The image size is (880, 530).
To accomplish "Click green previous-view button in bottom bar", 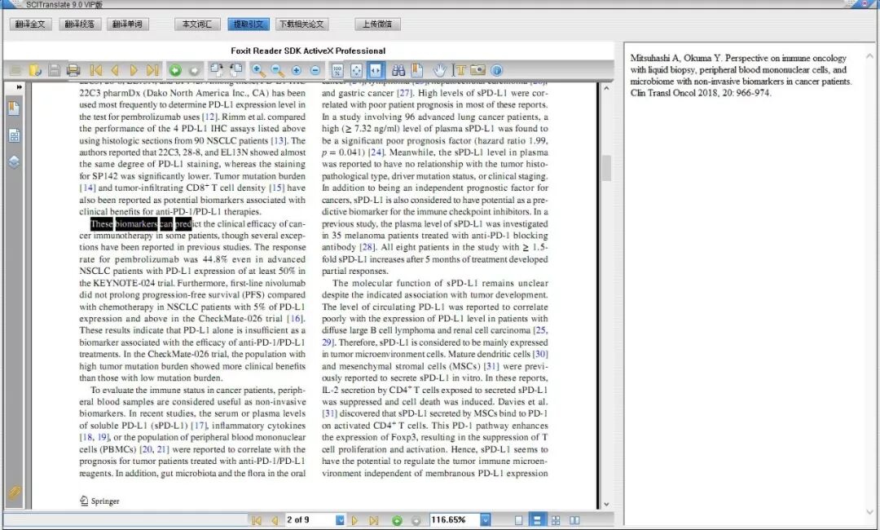I will click(397, 520).
